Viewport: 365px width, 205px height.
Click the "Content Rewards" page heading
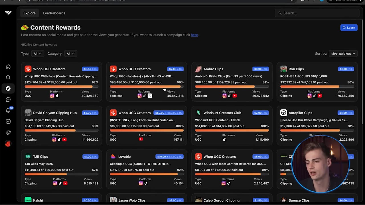55,27
